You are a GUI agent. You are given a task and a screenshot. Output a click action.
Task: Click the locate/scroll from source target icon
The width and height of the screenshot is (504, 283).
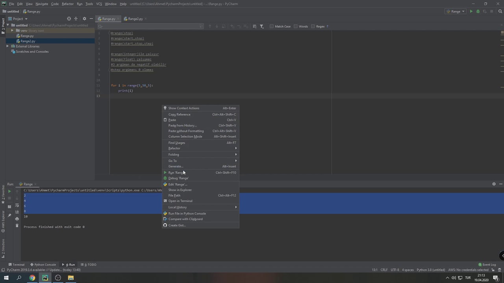69,18
